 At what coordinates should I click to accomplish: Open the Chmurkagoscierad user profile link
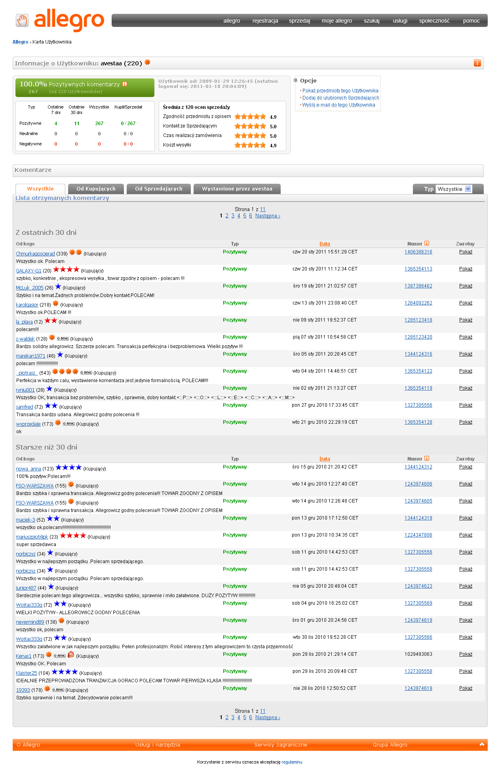pyautogui.click(x=35, y=254)
